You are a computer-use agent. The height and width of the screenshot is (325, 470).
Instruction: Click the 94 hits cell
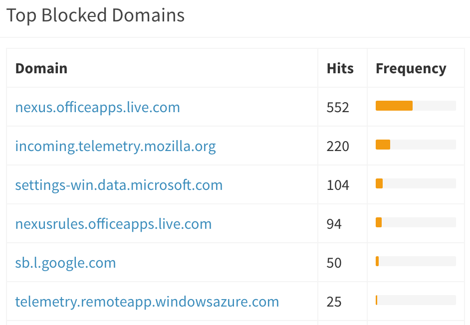pyautogui.click(x=334, y=224)
